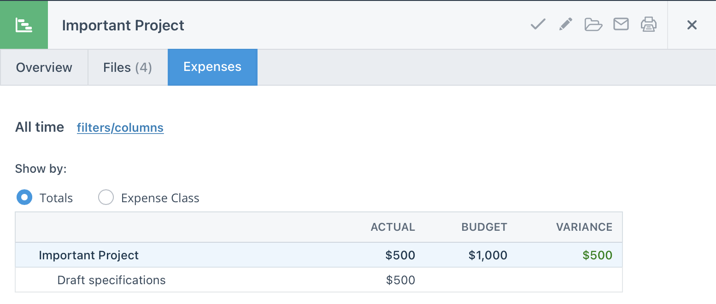The height and width of the screenshot is (304, 716).
Task: Click the green Gantt chart project icon
Action: click(x=24, y=25)
